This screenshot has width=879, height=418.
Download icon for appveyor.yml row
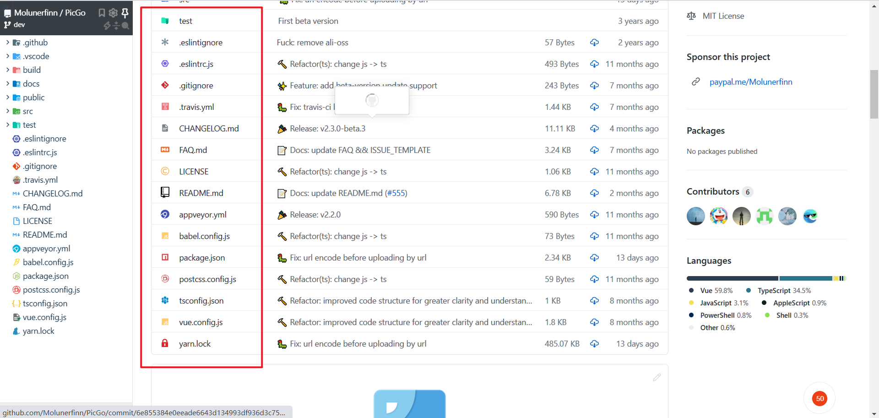click(594, 215)
